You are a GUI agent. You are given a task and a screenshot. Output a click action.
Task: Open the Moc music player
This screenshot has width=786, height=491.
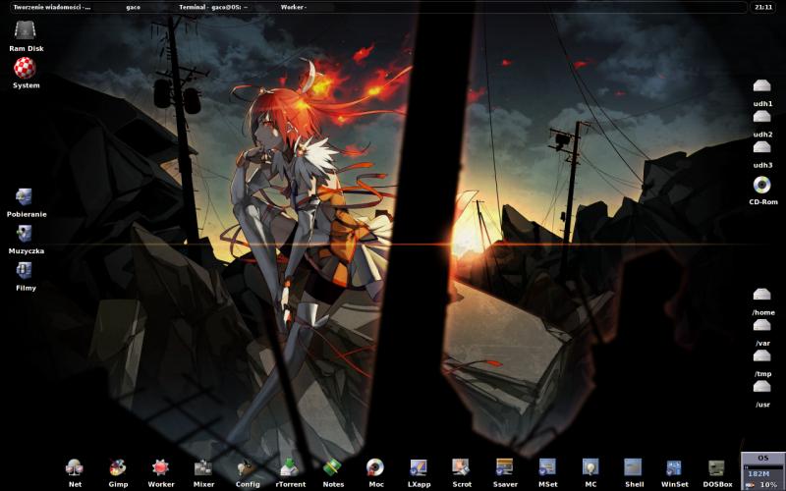[375, 467]
